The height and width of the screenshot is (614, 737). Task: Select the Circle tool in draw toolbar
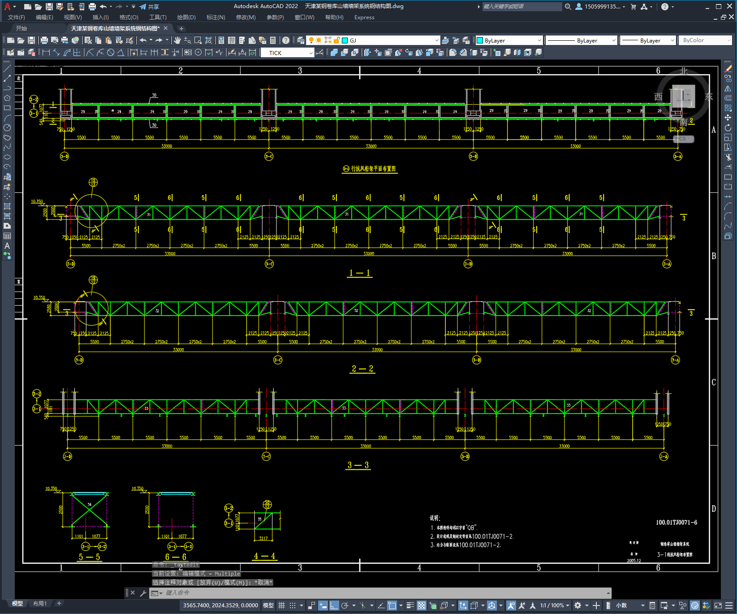(x=7, y=128)
